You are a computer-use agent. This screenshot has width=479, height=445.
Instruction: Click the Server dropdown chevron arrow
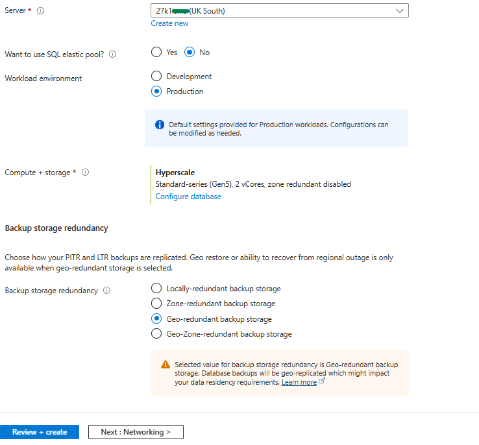pyautogui.click(x=399, y=11)
